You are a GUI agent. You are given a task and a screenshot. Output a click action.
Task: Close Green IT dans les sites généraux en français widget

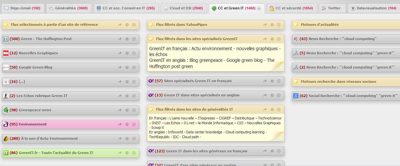[279, 151]
